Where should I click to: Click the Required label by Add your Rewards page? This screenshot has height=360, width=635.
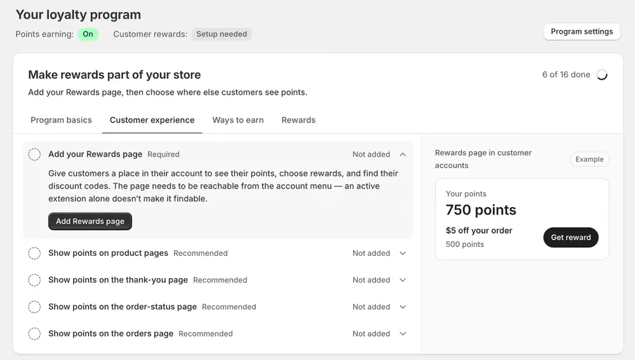pyautogui.click(x=163, y=154)
